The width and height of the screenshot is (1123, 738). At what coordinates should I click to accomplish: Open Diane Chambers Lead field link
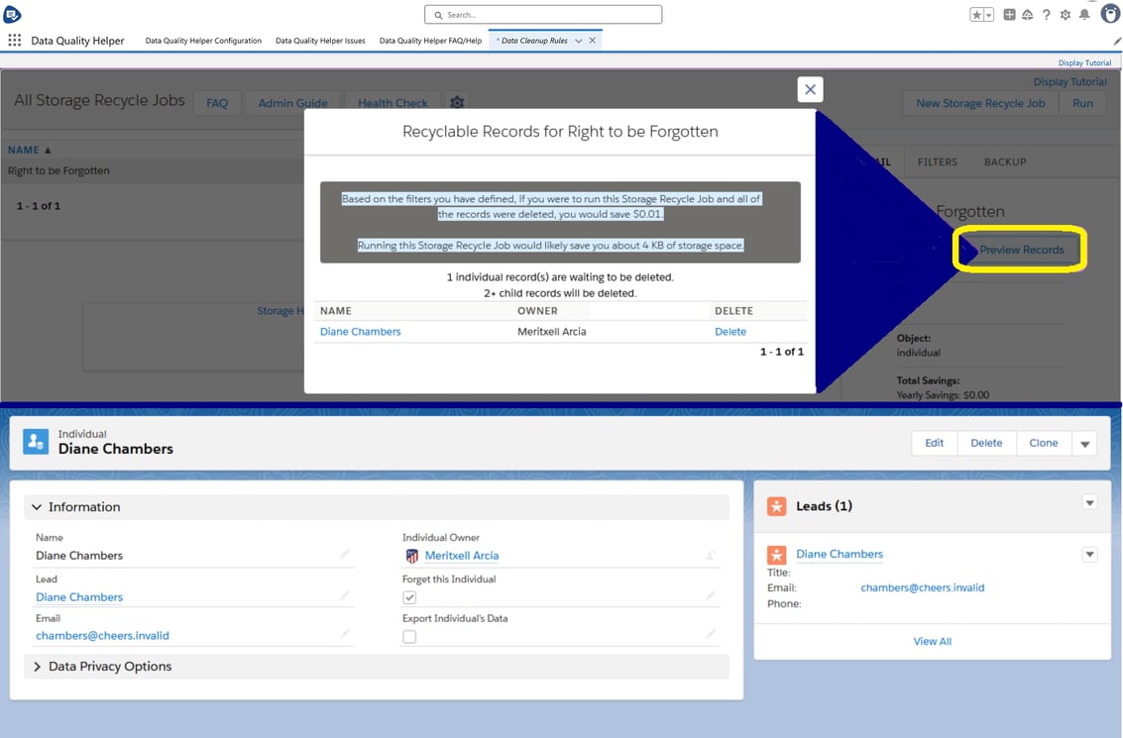click(x=79, y=597)
